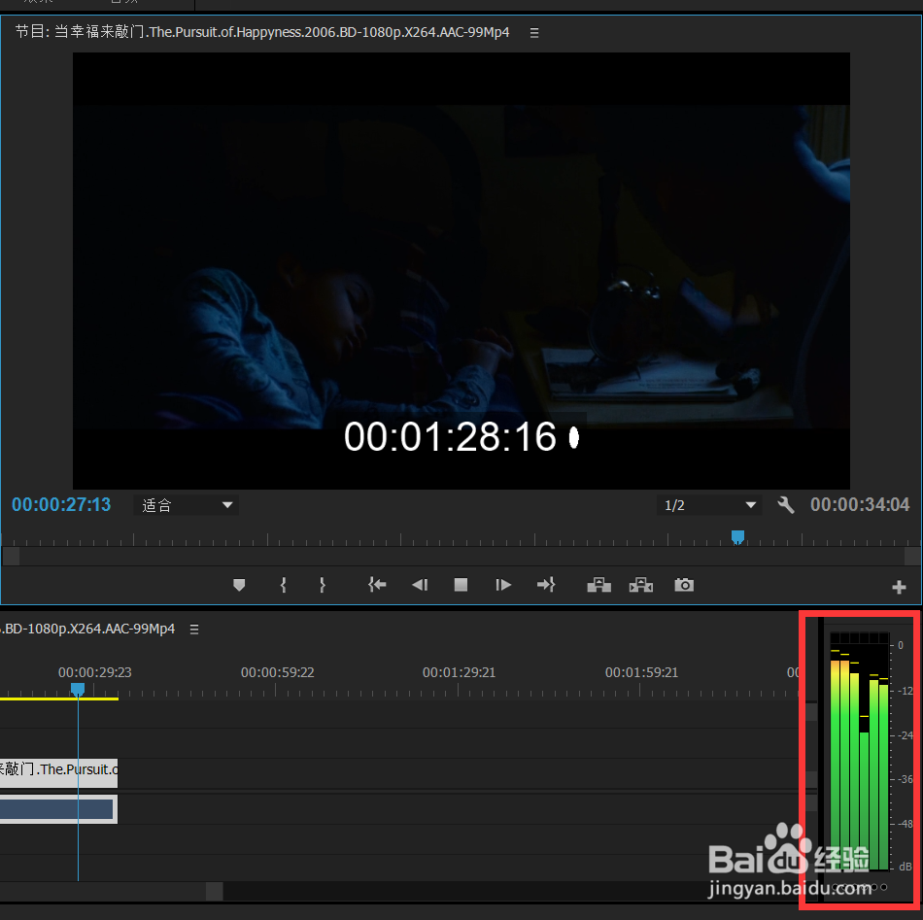This screenshot has height=920, width=923.
Task: Click timeline ruler at 00:01:59:21
Action: pos(641,672)
